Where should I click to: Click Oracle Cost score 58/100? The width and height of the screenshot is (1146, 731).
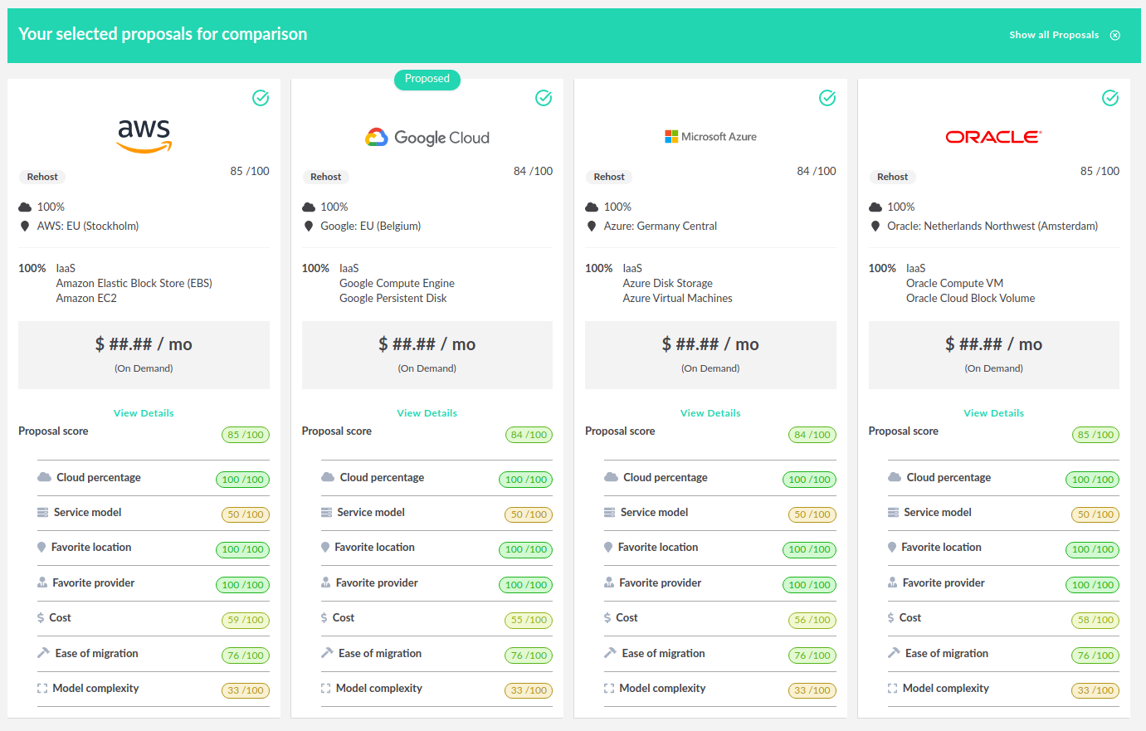coord(1095,620)
